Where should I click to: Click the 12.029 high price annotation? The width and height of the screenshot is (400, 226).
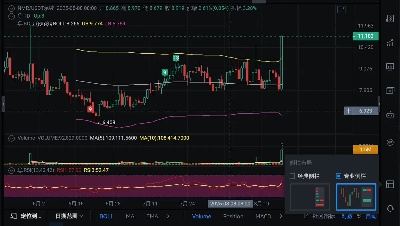tap(42, 24)
